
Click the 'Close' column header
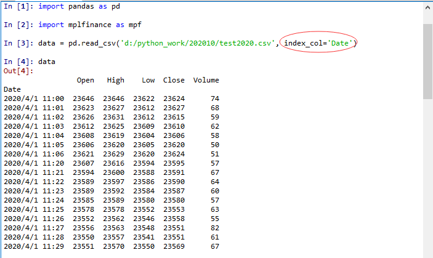(x=174, y=80)
